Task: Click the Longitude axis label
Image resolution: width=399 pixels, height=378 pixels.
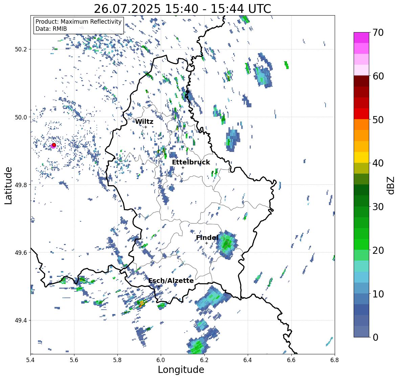Action: pos(181,370)
